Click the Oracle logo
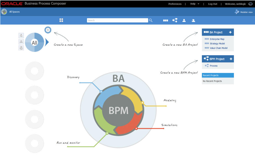Screen dimensions: 255x163 (x=12, y=4)
